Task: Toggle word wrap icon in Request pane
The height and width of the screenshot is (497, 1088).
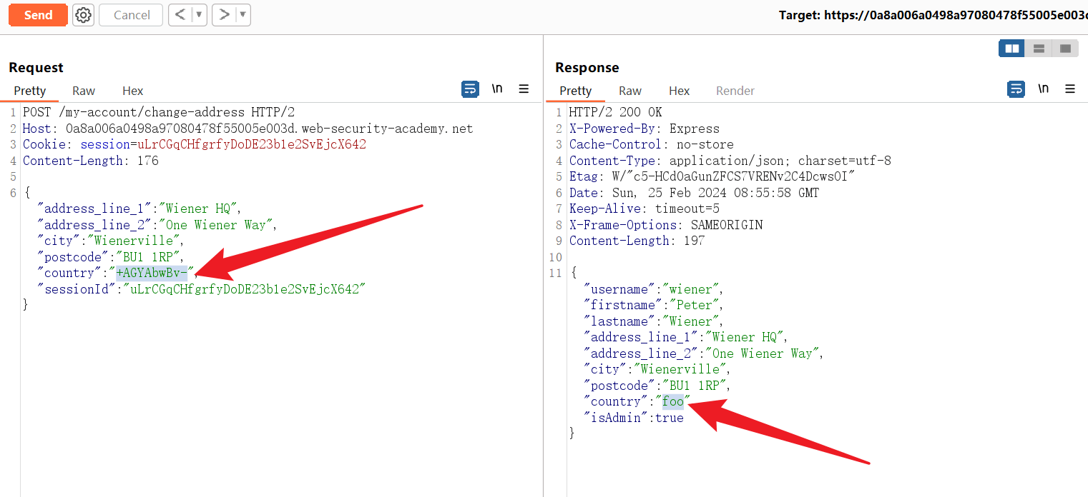Action: tap(470, 89)
